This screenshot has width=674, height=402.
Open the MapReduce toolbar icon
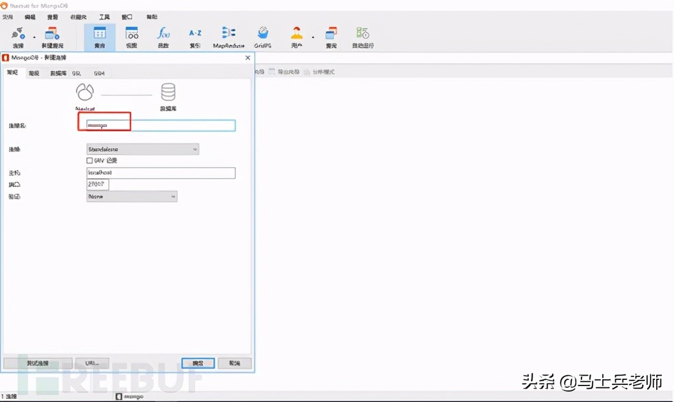click(229, 37)
